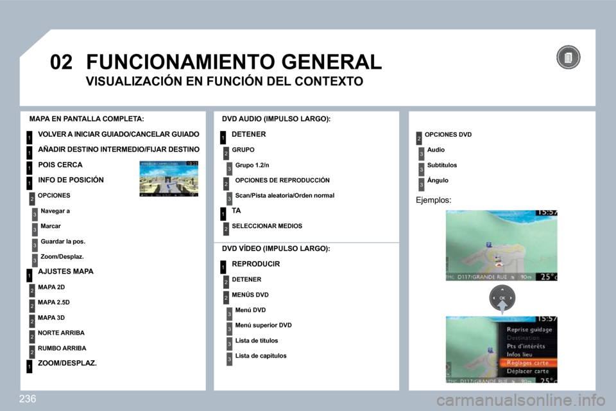Viewport: 616px width, 411px height.
Task: Click 'DETENER' under DVD VÍDEO
Action: point(246,279)
